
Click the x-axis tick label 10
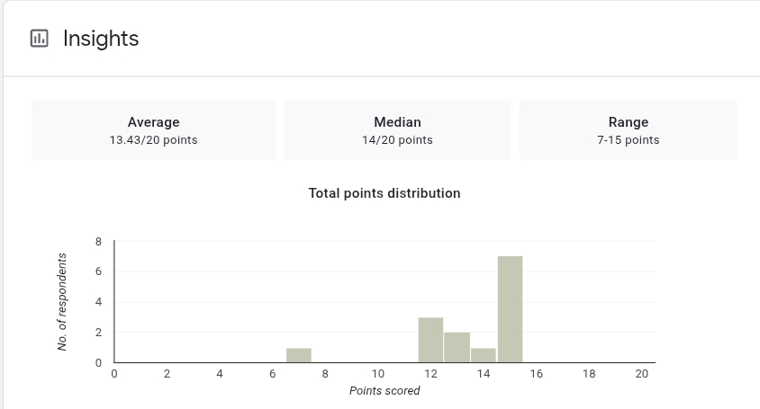click(377, 374)
